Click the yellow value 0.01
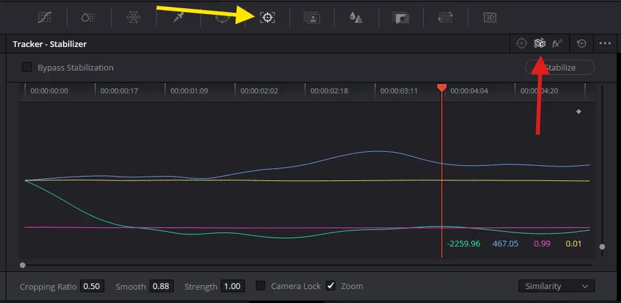Image resolution: width=621 pixels, height=303 pixels. coord(573,244)
